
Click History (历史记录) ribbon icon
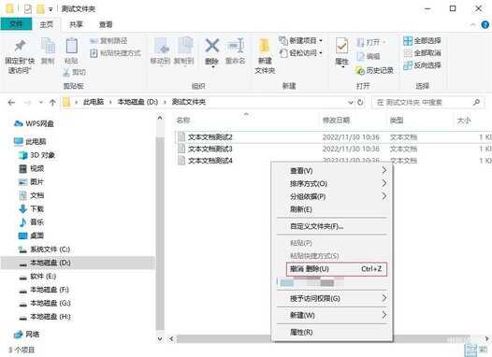click(359, 70)
